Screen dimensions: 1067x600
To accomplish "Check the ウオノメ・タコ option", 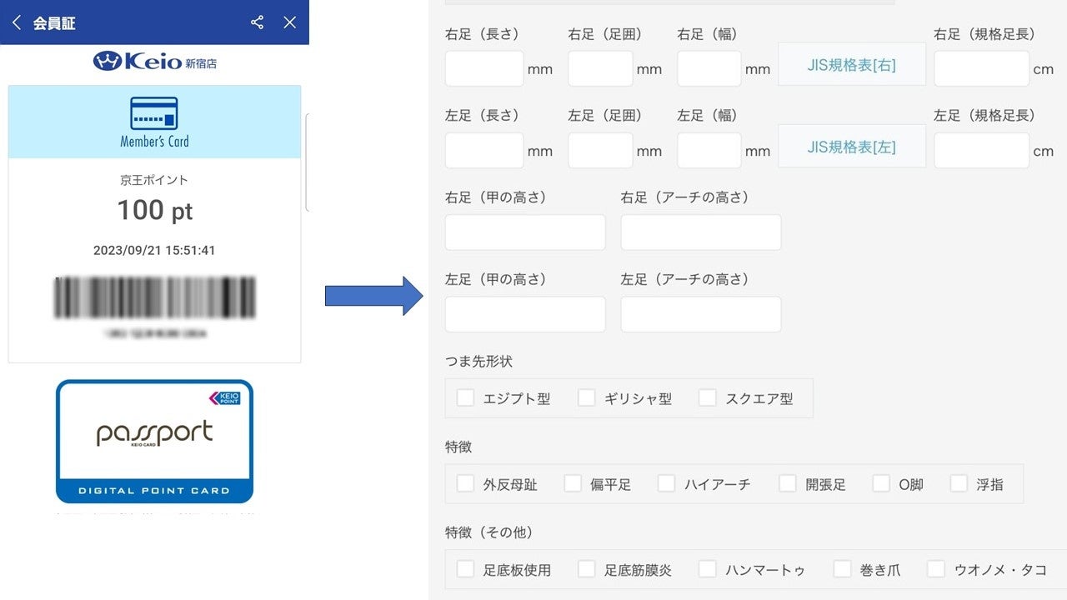I will (934, 569).
